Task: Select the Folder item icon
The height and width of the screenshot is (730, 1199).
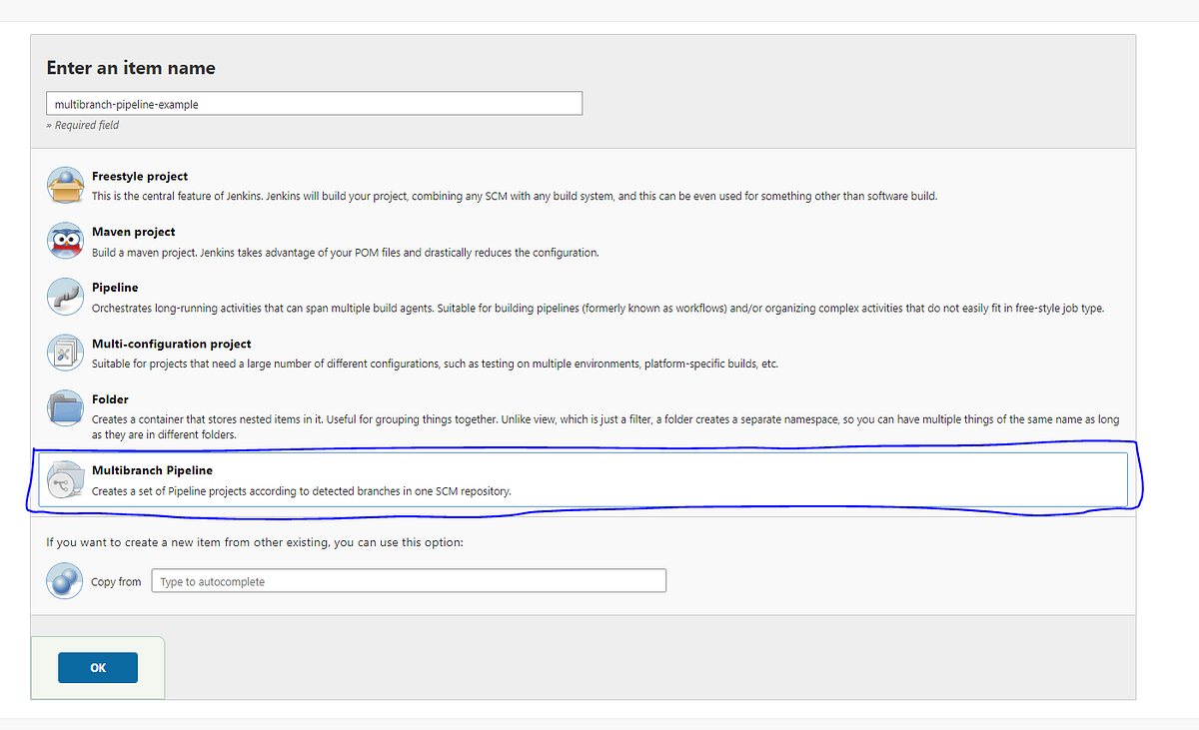Action: click(65, 408)
